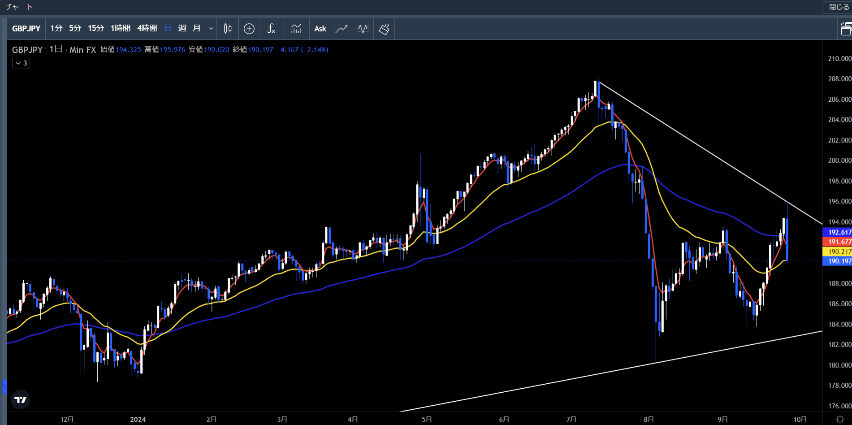
Task: Switch to the monthly 月 timeframe
Action: pyautogui.click(x=196, y=29)
